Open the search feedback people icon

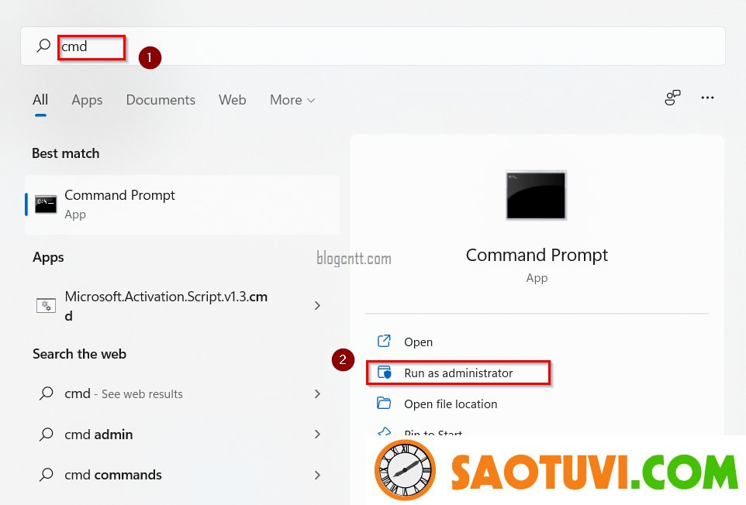672,98
